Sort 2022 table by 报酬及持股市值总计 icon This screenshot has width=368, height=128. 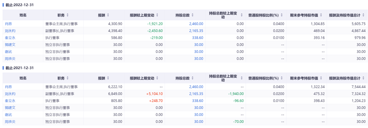(x=363, y=15)
